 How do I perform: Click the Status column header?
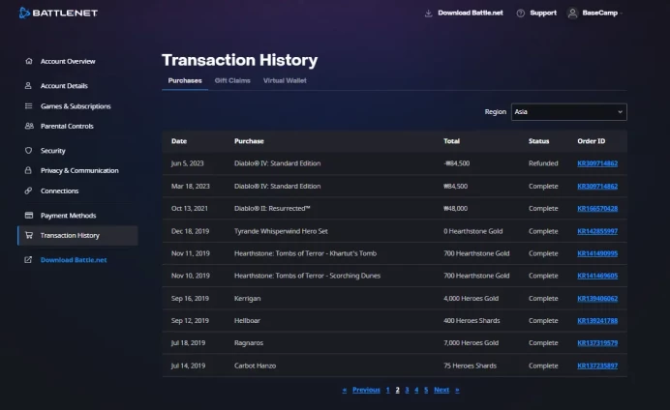pos(539,141)
